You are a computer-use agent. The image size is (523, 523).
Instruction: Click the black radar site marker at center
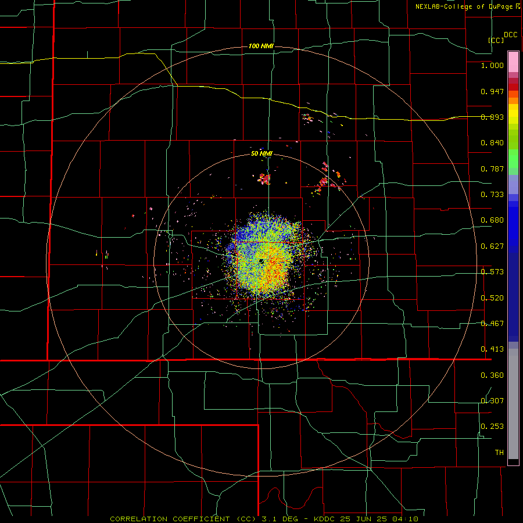coord(261,261)
